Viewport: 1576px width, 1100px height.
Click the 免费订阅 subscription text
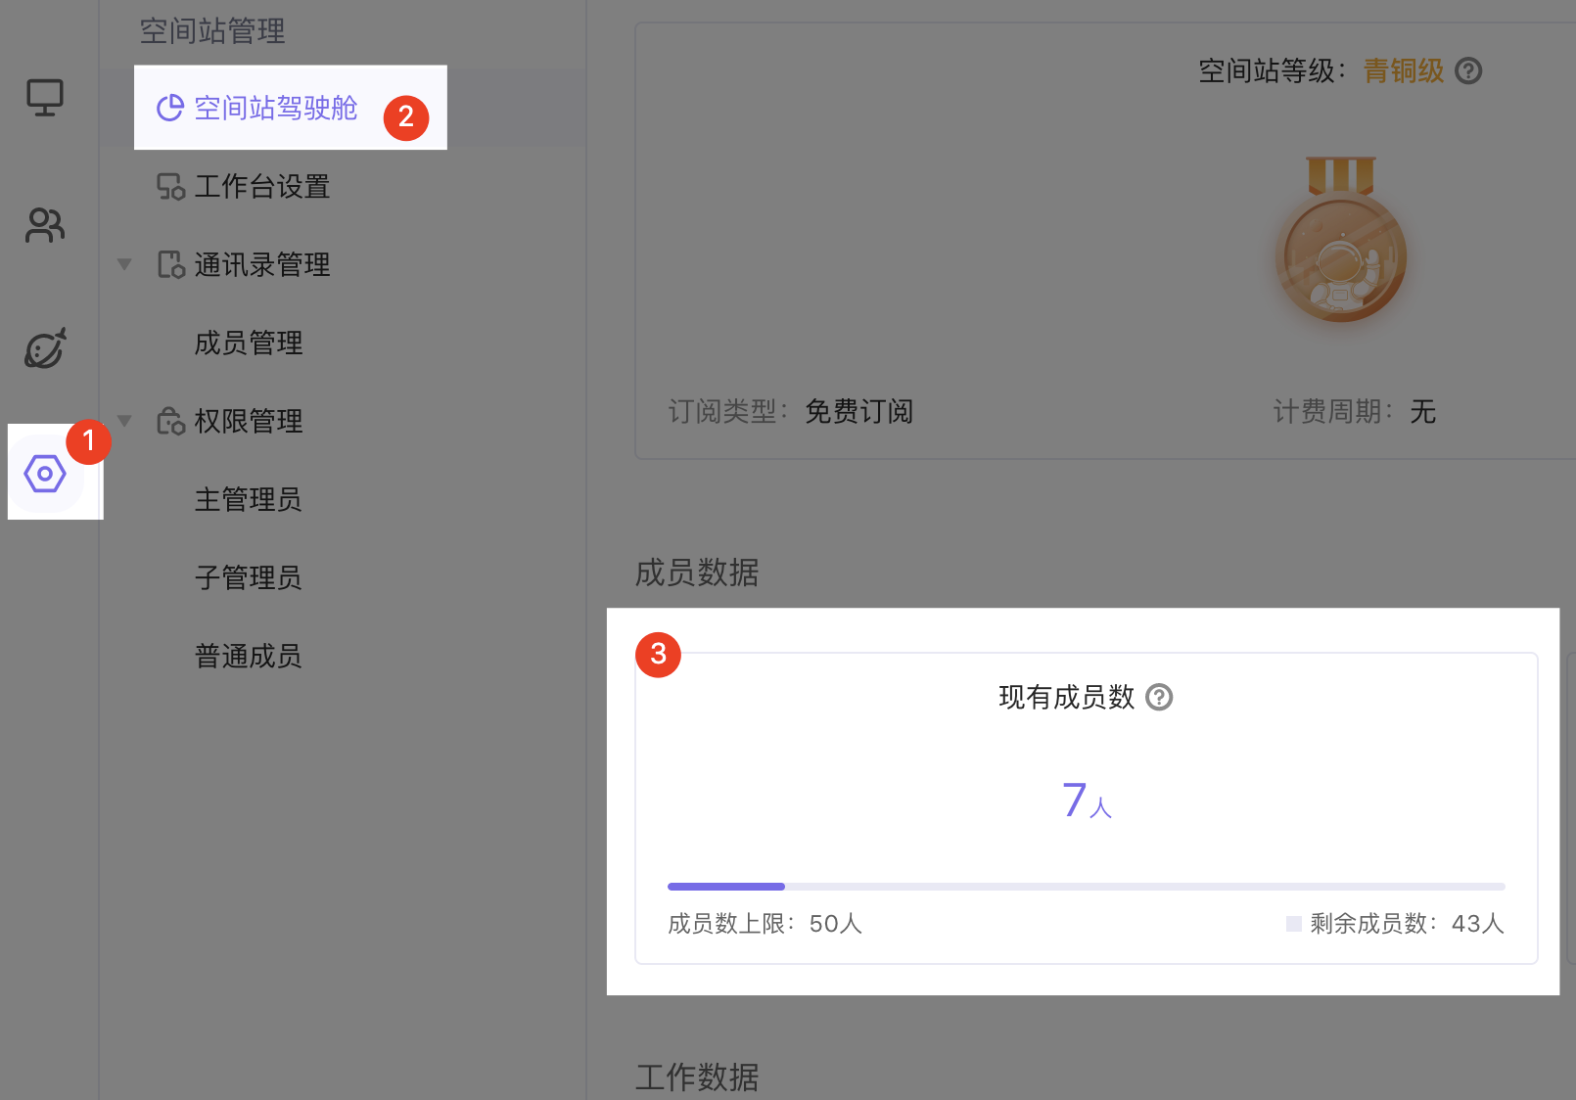(x=858, y=411)
